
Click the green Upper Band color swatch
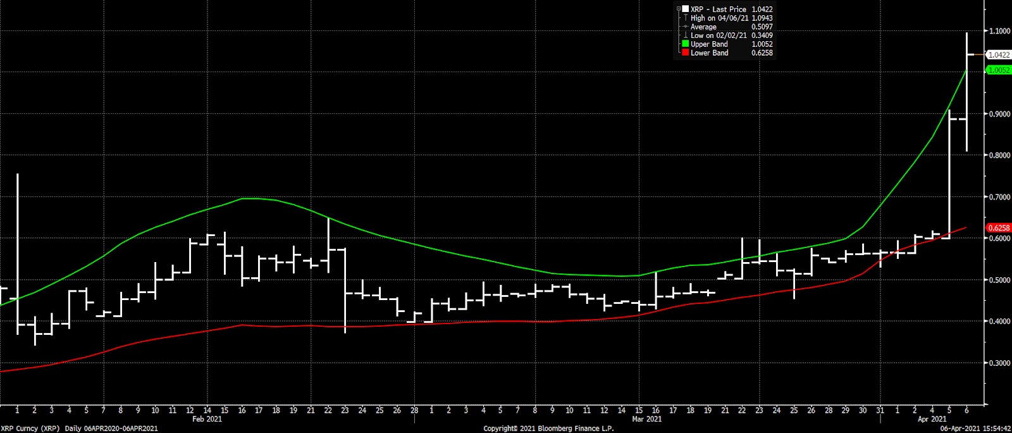[686, 44]
